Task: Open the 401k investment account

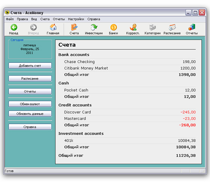Action: coord(69,141)
